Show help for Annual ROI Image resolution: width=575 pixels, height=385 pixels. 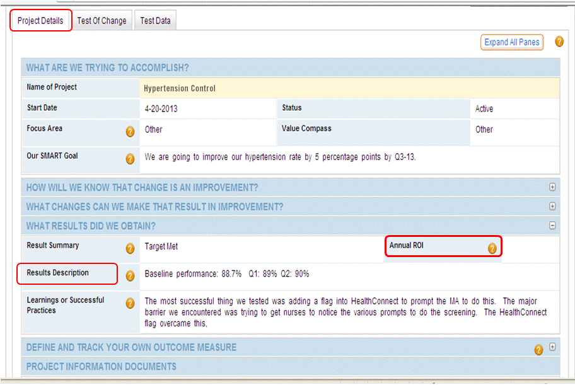pos(492,248)
